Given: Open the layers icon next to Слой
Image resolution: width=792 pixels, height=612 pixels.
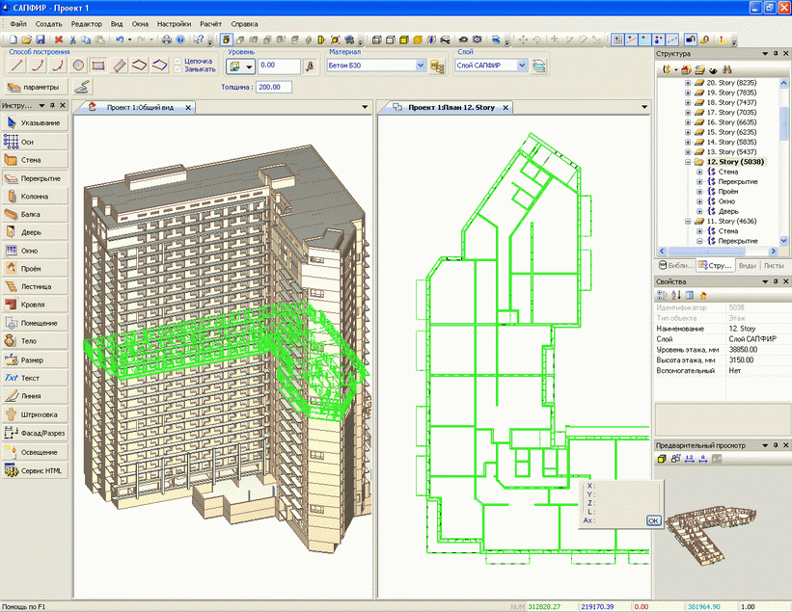Looking at the screenshot, I should 539,66.
